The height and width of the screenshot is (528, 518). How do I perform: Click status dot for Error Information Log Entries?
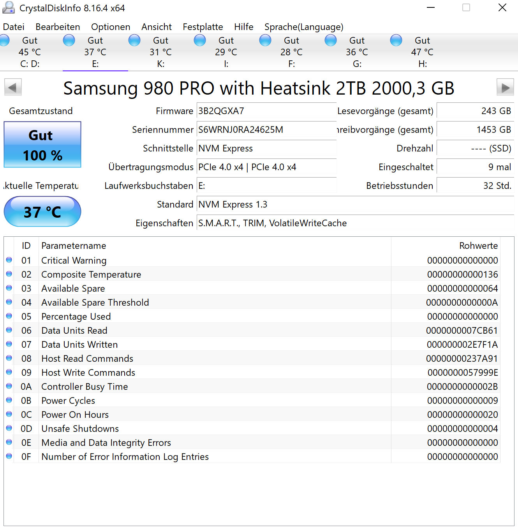9,456
